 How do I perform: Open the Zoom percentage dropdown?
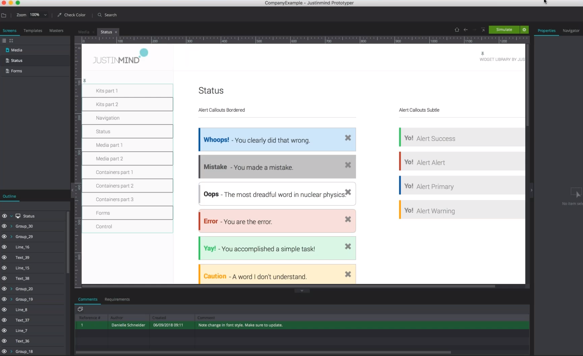(x=45, y=15)
